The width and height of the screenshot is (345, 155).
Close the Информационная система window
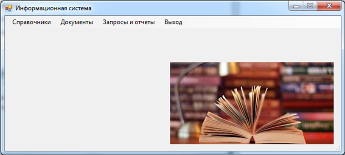(329, 6)
